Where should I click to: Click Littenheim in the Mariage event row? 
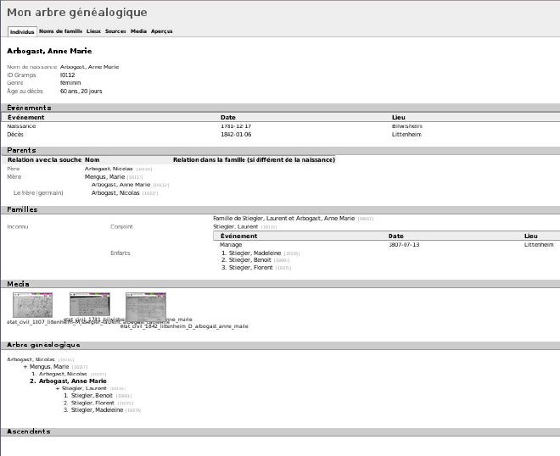coord(539,244)
